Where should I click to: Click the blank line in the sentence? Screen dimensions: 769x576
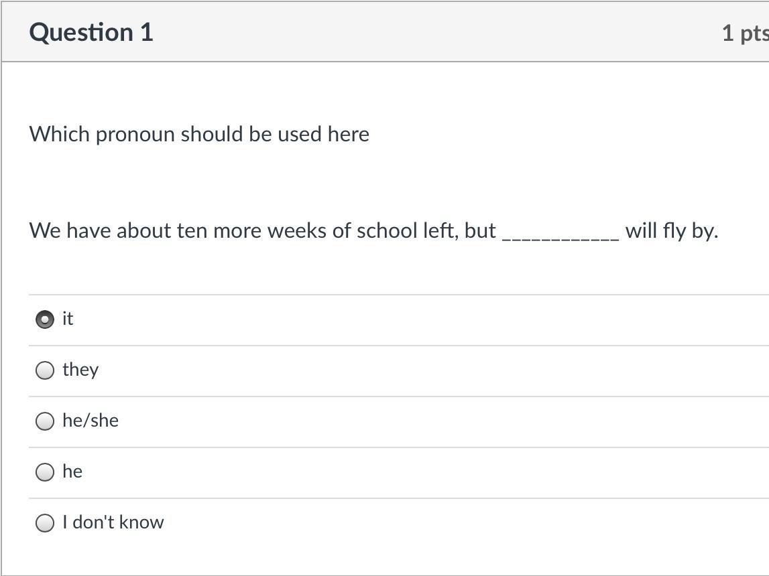[560, 232]
